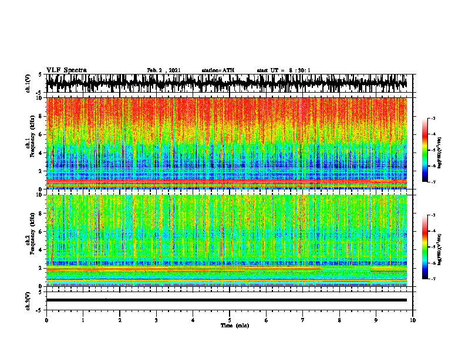Click the "8" kHz tick on ch.1 frequency axis

[x=41, y=116]
